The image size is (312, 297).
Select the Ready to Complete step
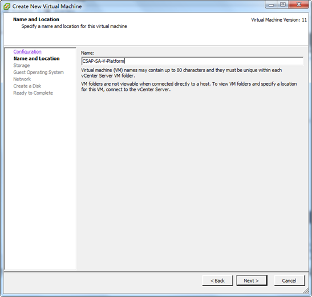click(x=33, y=93)
